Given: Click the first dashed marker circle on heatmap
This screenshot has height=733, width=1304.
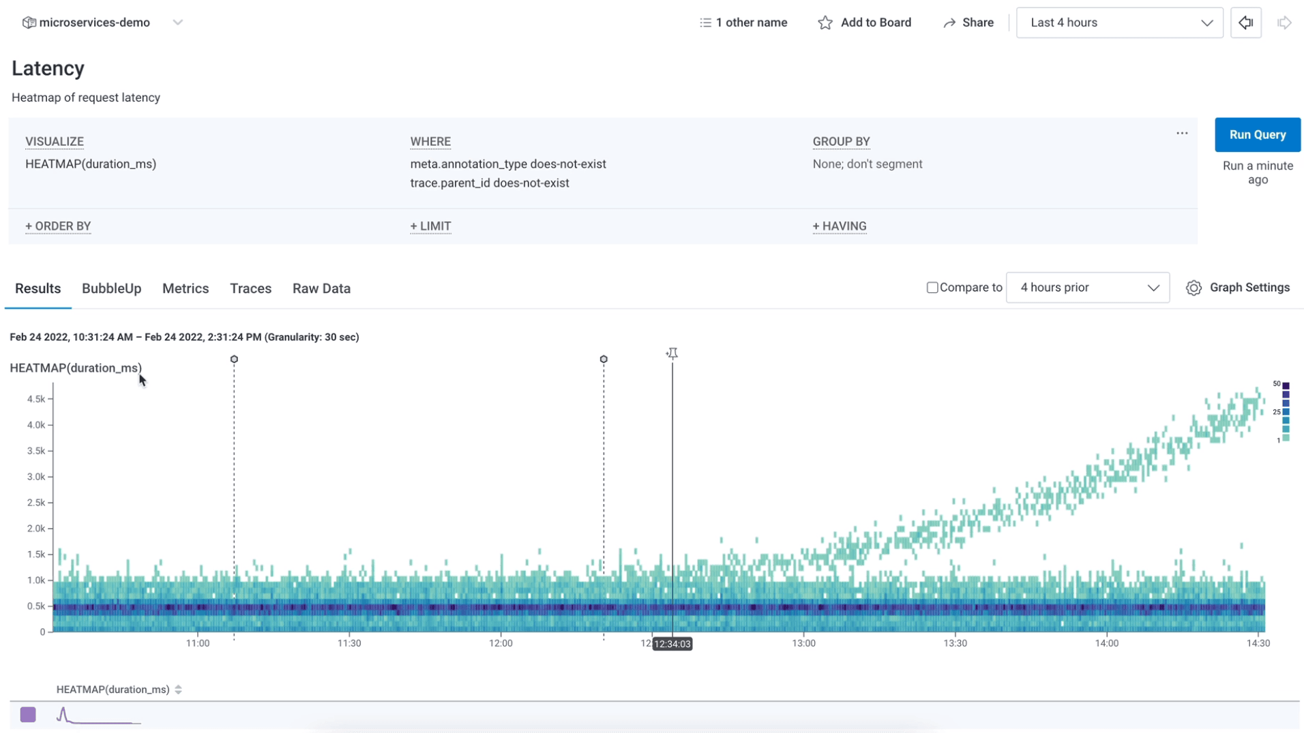Looking at the screenshot, I should pos(234,359).
